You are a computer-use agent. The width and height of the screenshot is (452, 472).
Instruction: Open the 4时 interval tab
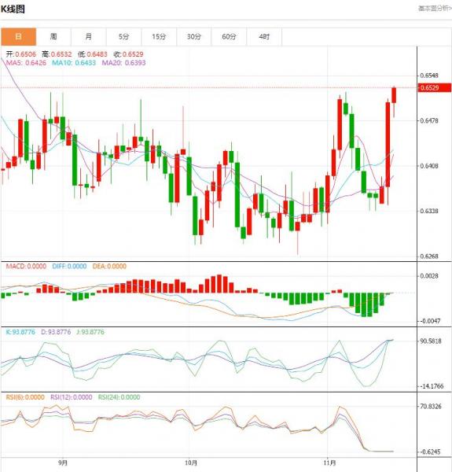pyautogui.click(x=264, y=37)
